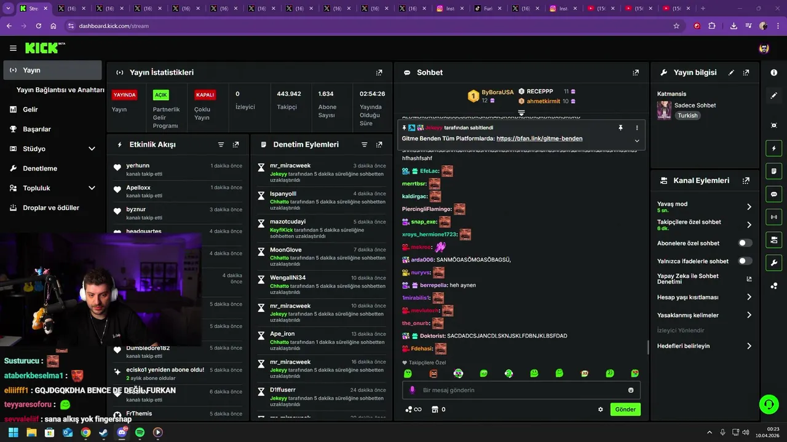This screenshot has width=787, height=442.
Task: Open filter options for Denetim Eylemleri
Action: (364, 145)
